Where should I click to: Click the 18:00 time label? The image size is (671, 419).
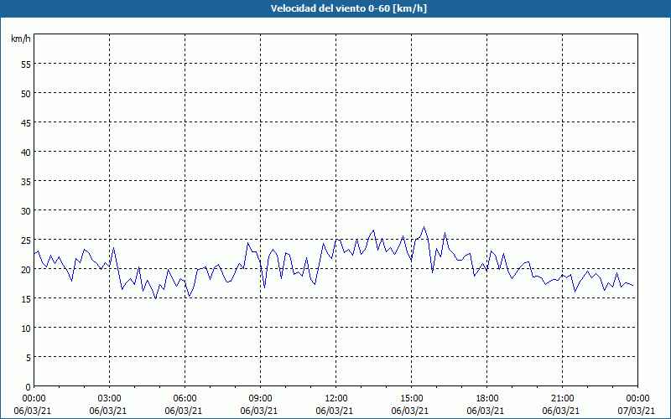[x=487, y=399]
